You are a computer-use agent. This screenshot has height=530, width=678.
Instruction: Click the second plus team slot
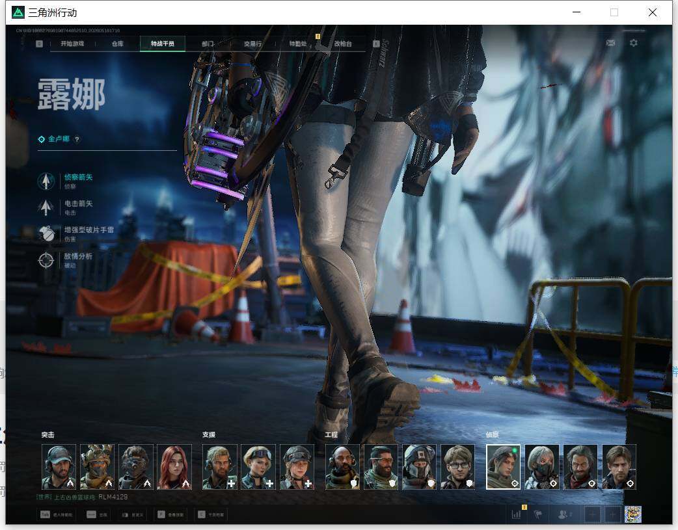point(612,514)
